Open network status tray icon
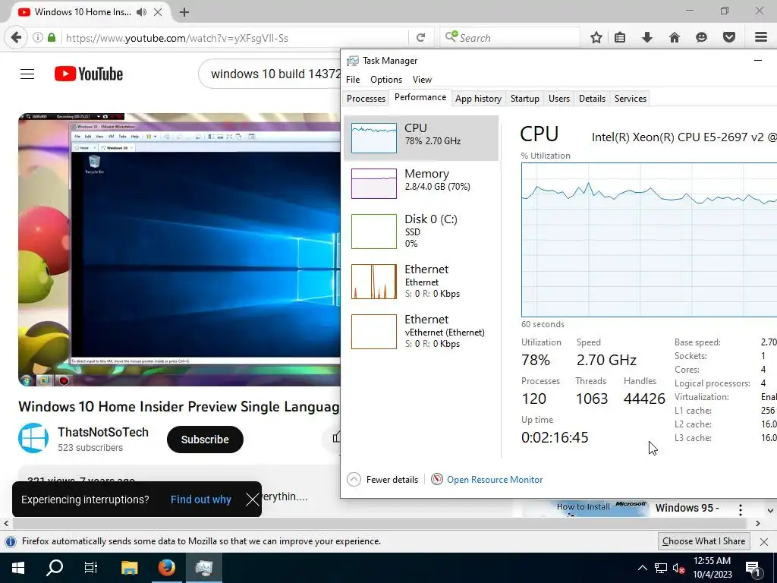The width and height of the screenshot is (777, 583). pos(661,568)
